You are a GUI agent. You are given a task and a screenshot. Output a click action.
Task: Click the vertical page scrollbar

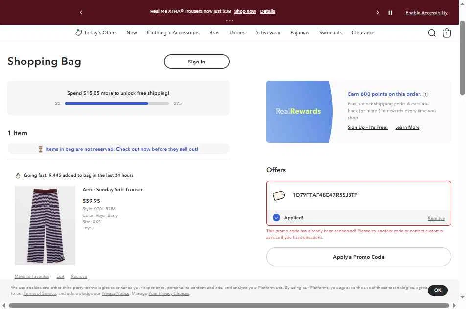(x=462, y=58)
